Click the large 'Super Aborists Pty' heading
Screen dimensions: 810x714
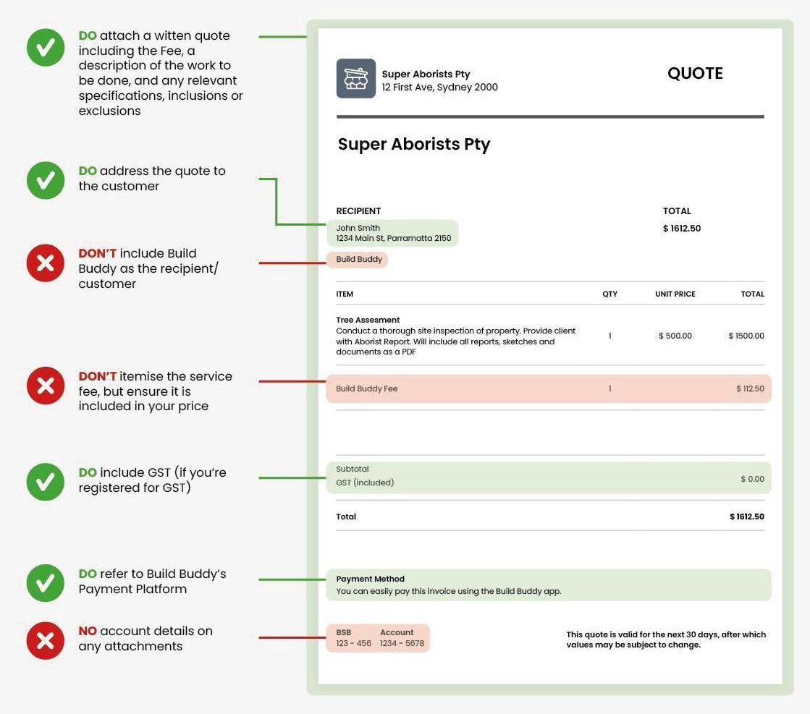(x=413, y=144)
